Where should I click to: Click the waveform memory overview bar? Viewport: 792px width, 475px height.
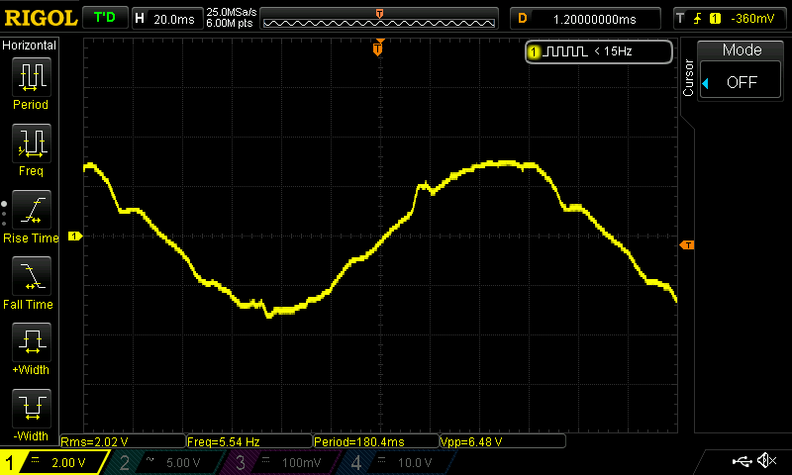coord(379,19)
